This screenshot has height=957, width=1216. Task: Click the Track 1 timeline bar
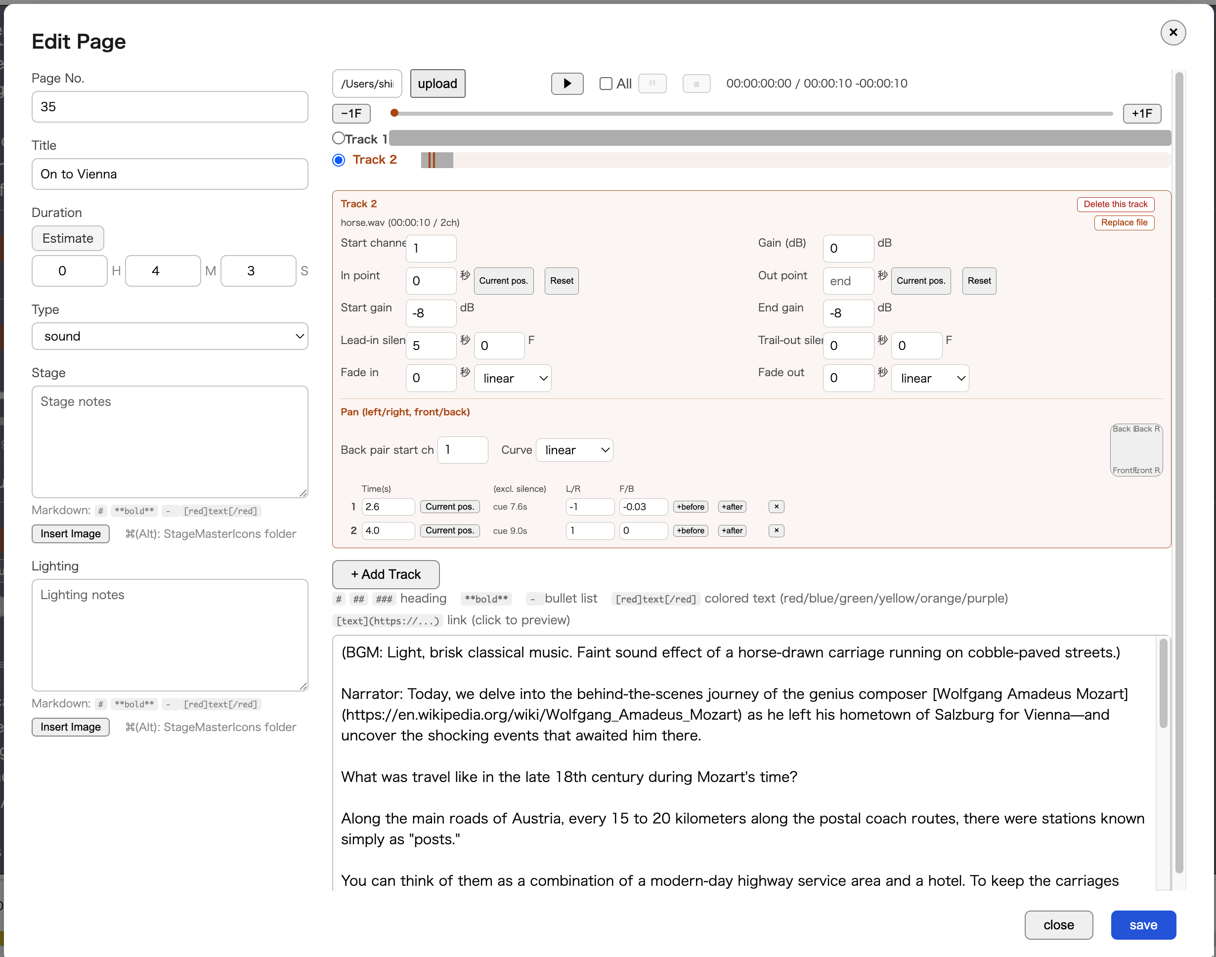click(780, 138)
